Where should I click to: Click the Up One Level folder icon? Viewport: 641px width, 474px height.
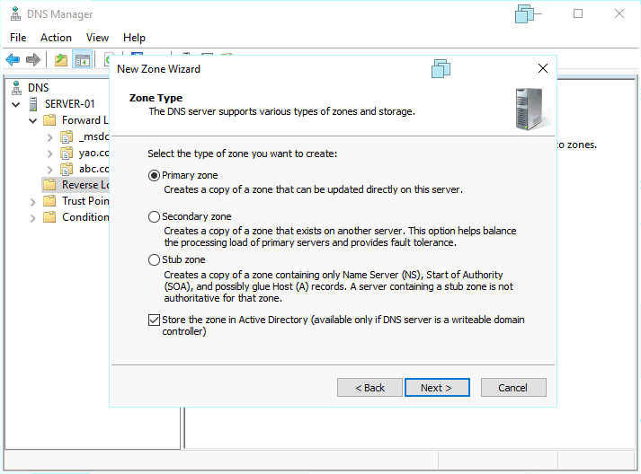click(60, 60)
